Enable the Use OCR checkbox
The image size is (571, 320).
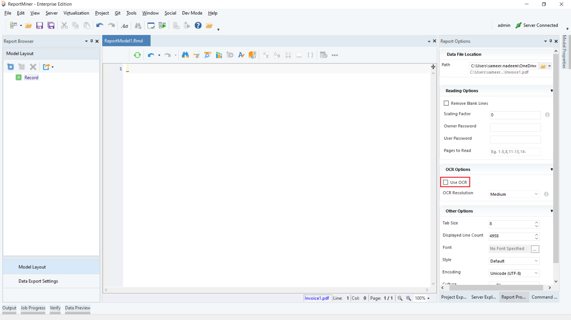click(445, 182)
